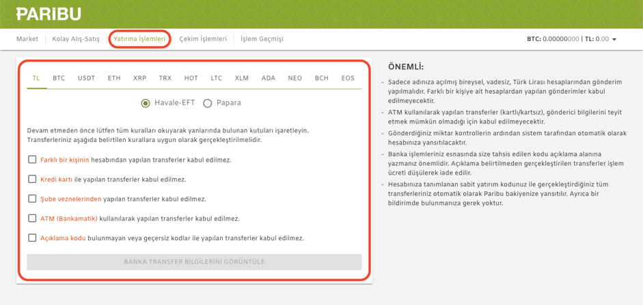Switch to the LTC tab
The width and height of the screenshot is (643, 305).
[x=216, y=78]
